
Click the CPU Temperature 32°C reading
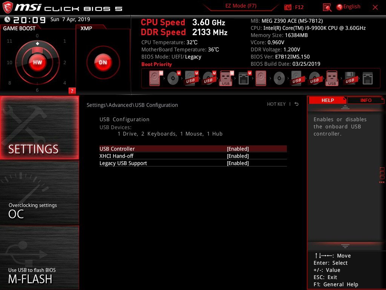169,42
